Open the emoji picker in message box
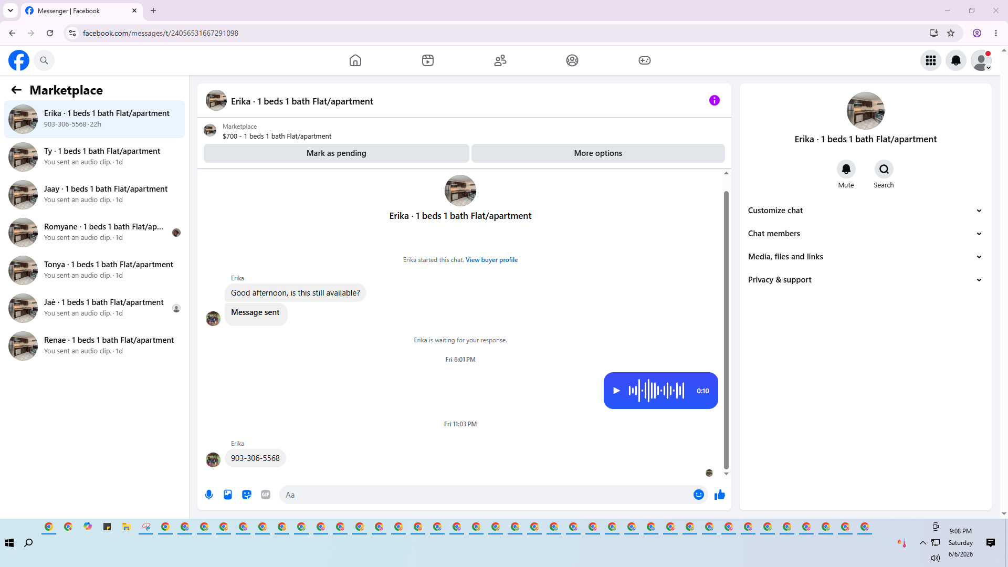This screenshot has width=1008, height=567. coord(699,495)
